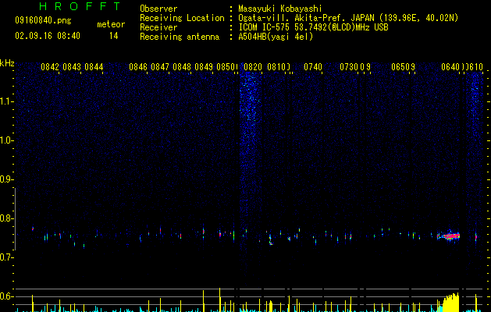Click the wide yellow intensity burst at bottom right
The image size is (491, 312).
tap(451, 303)
